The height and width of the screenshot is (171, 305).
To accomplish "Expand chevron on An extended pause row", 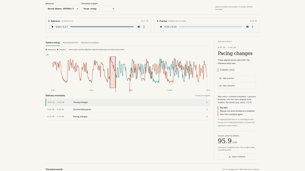I will 207,109.
